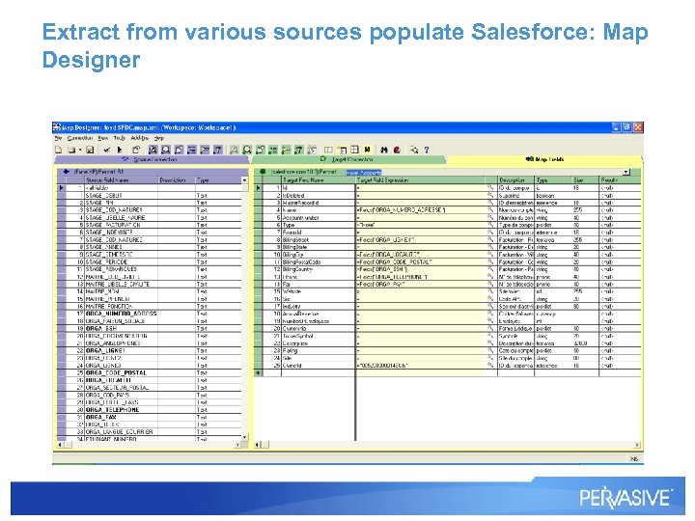The width and height of the screenshot is (695, 521).
Task: Select row header of target field Id
Action: pos(258,188)
